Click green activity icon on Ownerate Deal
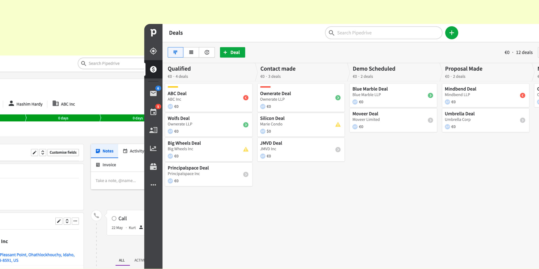The width and height of the screenshot is (539, 269). click(x=338, y=98)
